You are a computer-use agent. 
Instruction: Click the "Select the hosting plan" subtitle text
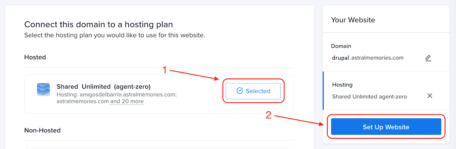[115, 35]
